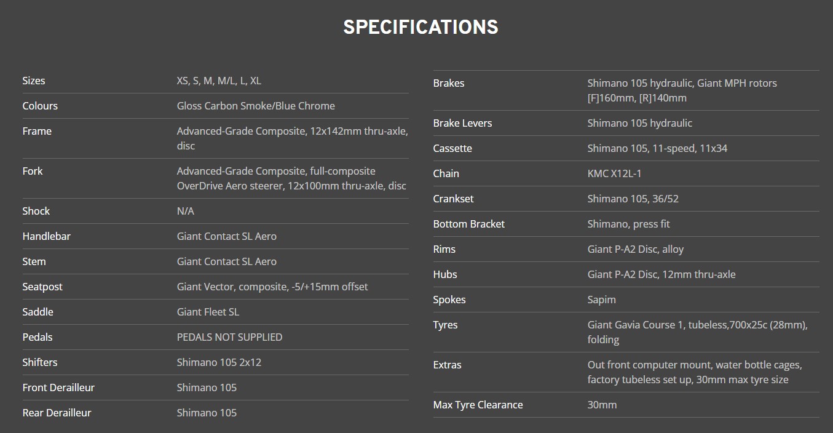Click the Crankset value Shimano 105, 36/52
This screenshot has height=433, width=833.
[633, 199]
